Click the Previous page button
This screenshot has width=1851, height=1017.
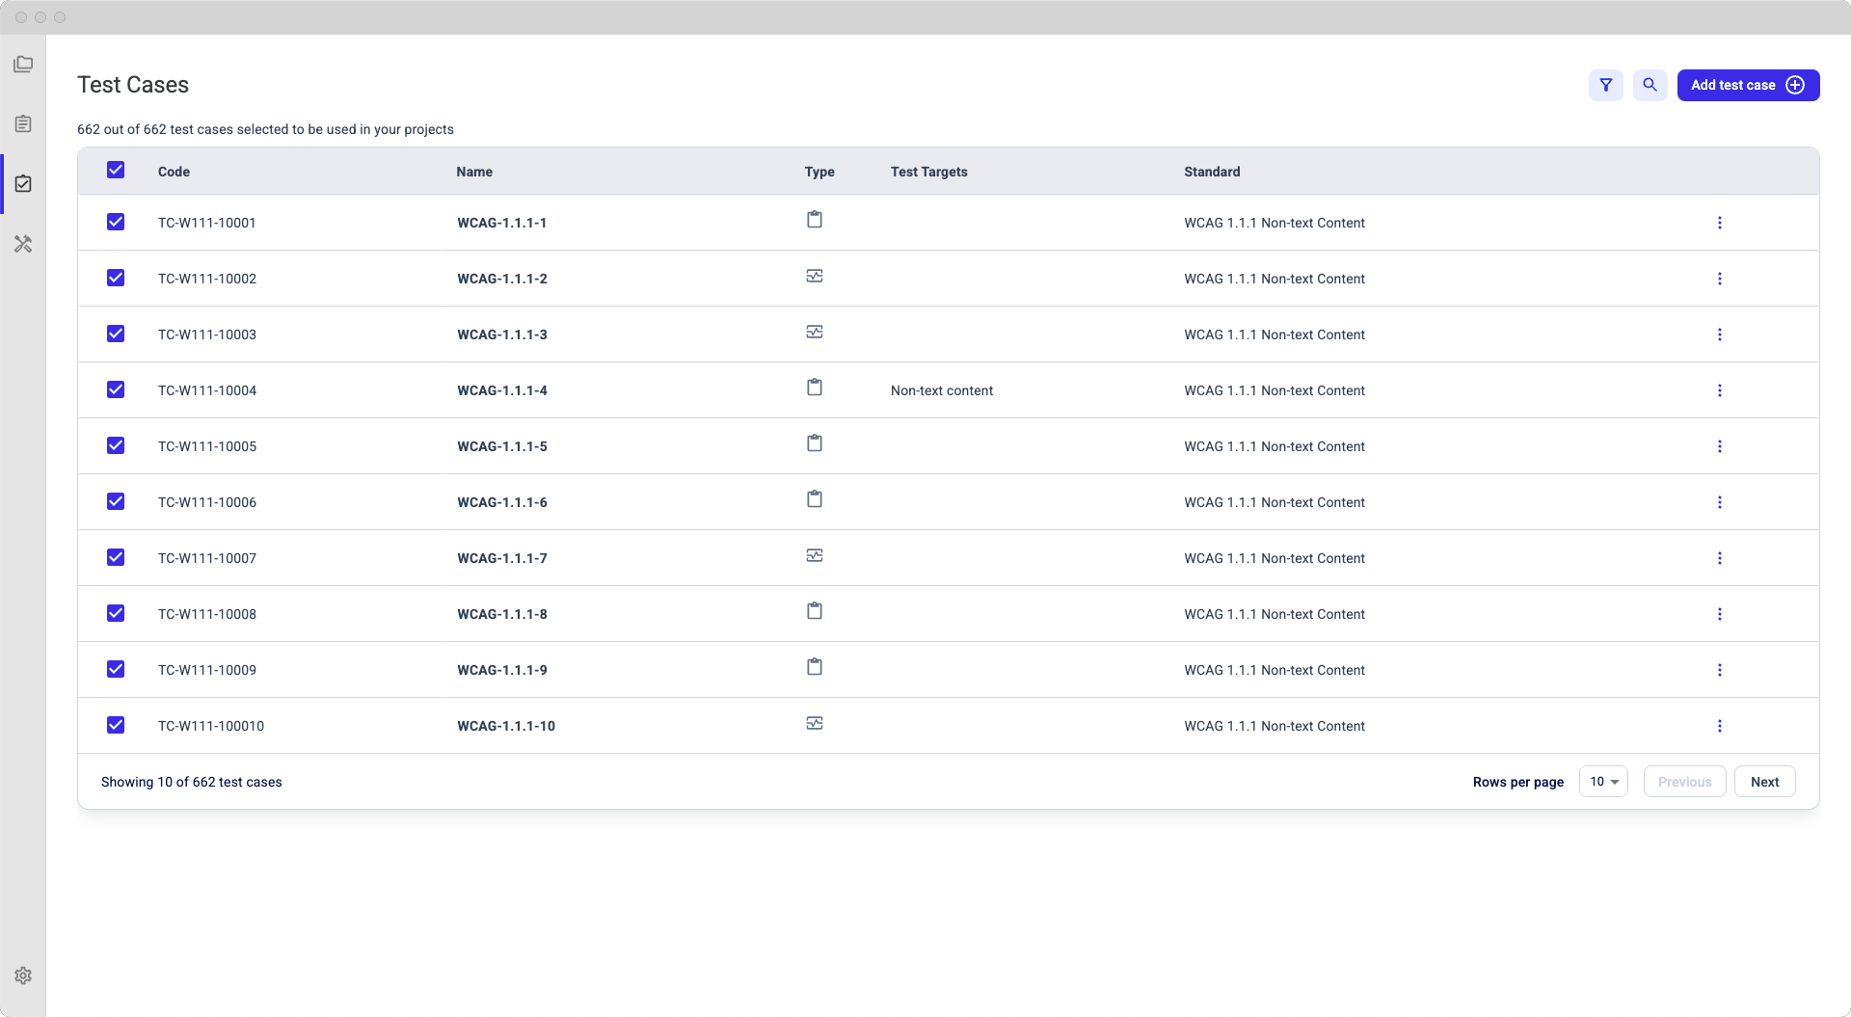pyautogui.click(x=1684, y=782)
